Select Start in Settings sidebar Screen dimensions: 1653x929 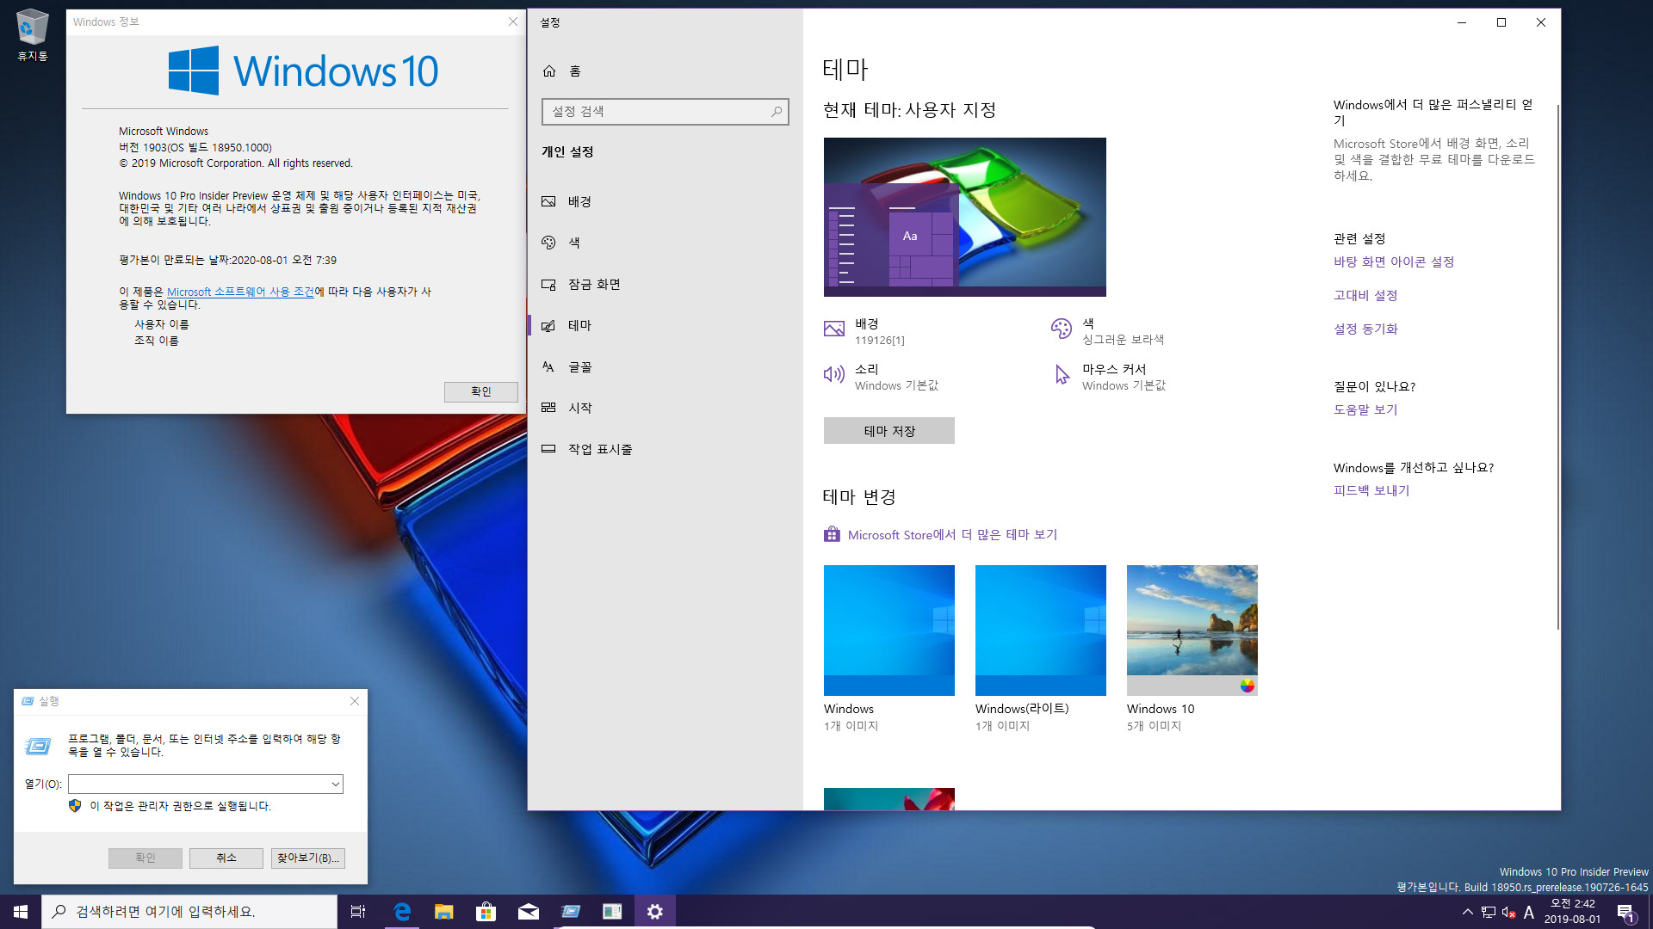(x=665, y=408)
